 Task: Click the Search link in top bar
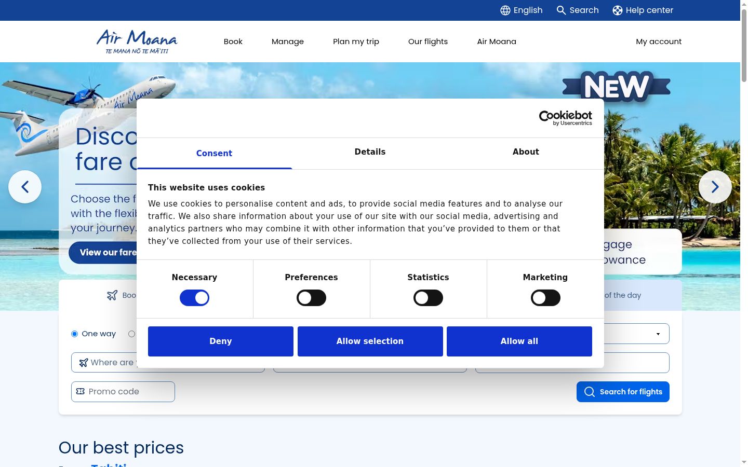coord(584,10)
